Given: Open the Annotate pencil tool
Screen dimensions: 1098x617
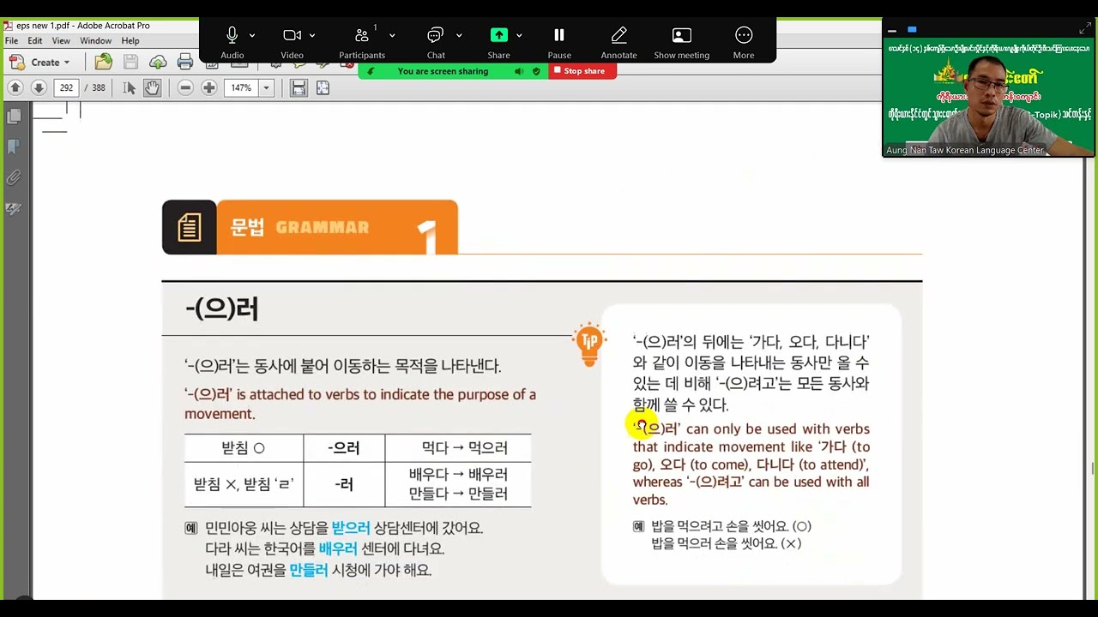Looking at the screenshot, I should click(618, 41).
